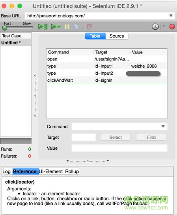The width and height of the screenshot is (177, 215).
Task: Expand scheduler dropdown arrow
Action: 164,26
